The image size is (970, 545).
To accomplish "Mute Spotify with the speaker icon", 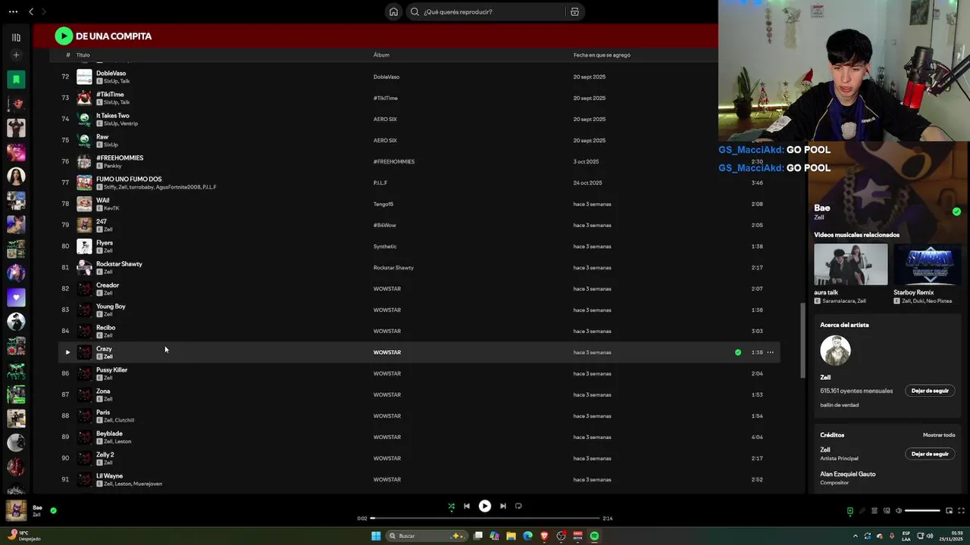I will [899, 511].
